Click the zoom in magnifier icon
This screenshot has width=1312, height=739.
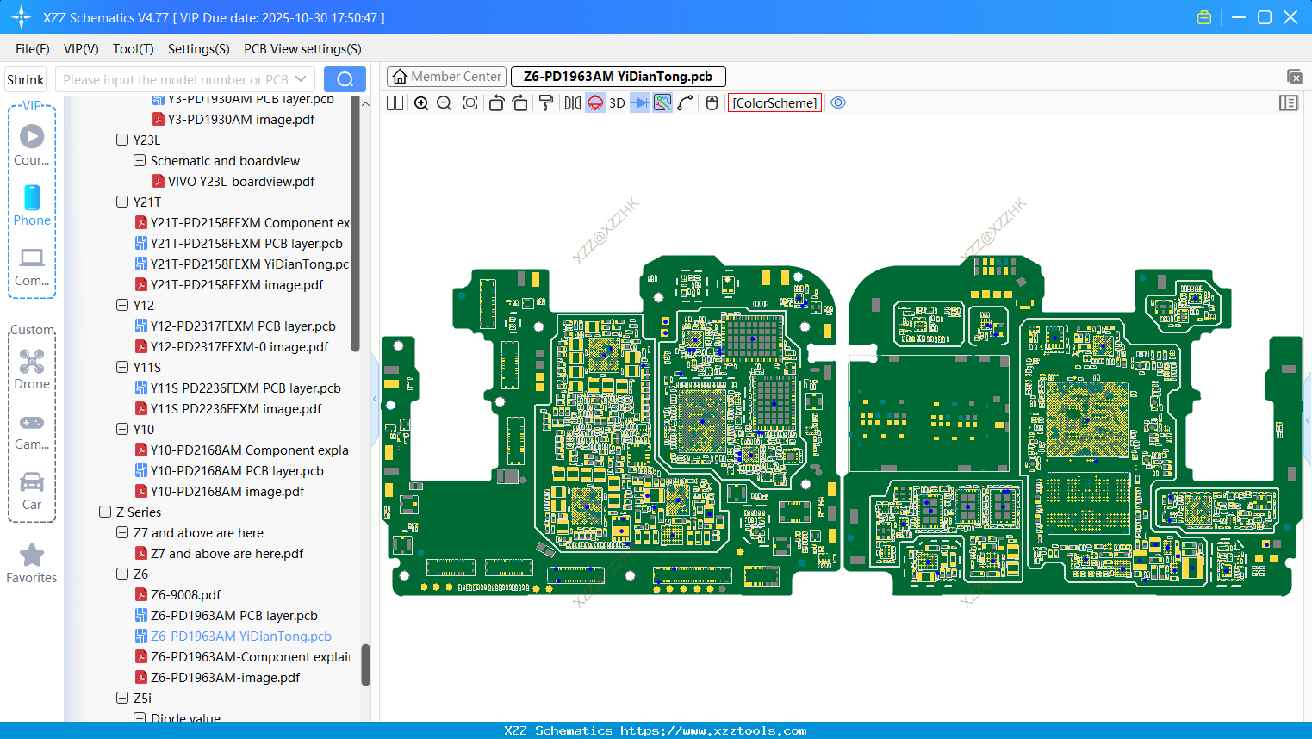click(421, 103)
